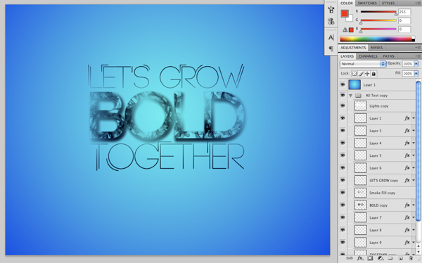Click the G value input field
Image resolution: width=422 pixels, height=263 pixels.
tap(404, 20)
